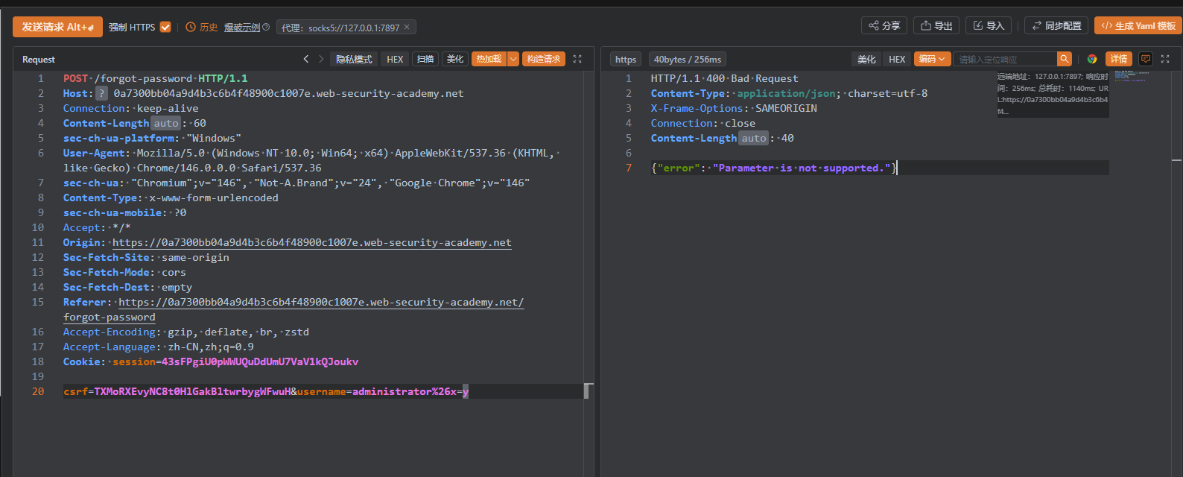This screenshot has width=1183, height=477.
Task: Remove the socks5 proxy tag with X
Action: pos(407,27)
